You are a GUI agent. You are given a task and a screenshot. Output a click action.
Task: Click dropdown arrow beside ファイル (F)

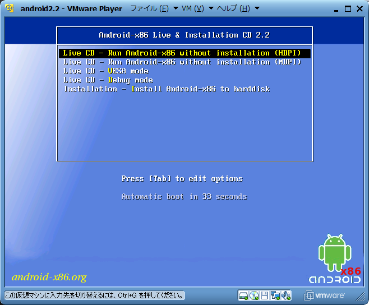pyautogui.click(x=176, y=8)
